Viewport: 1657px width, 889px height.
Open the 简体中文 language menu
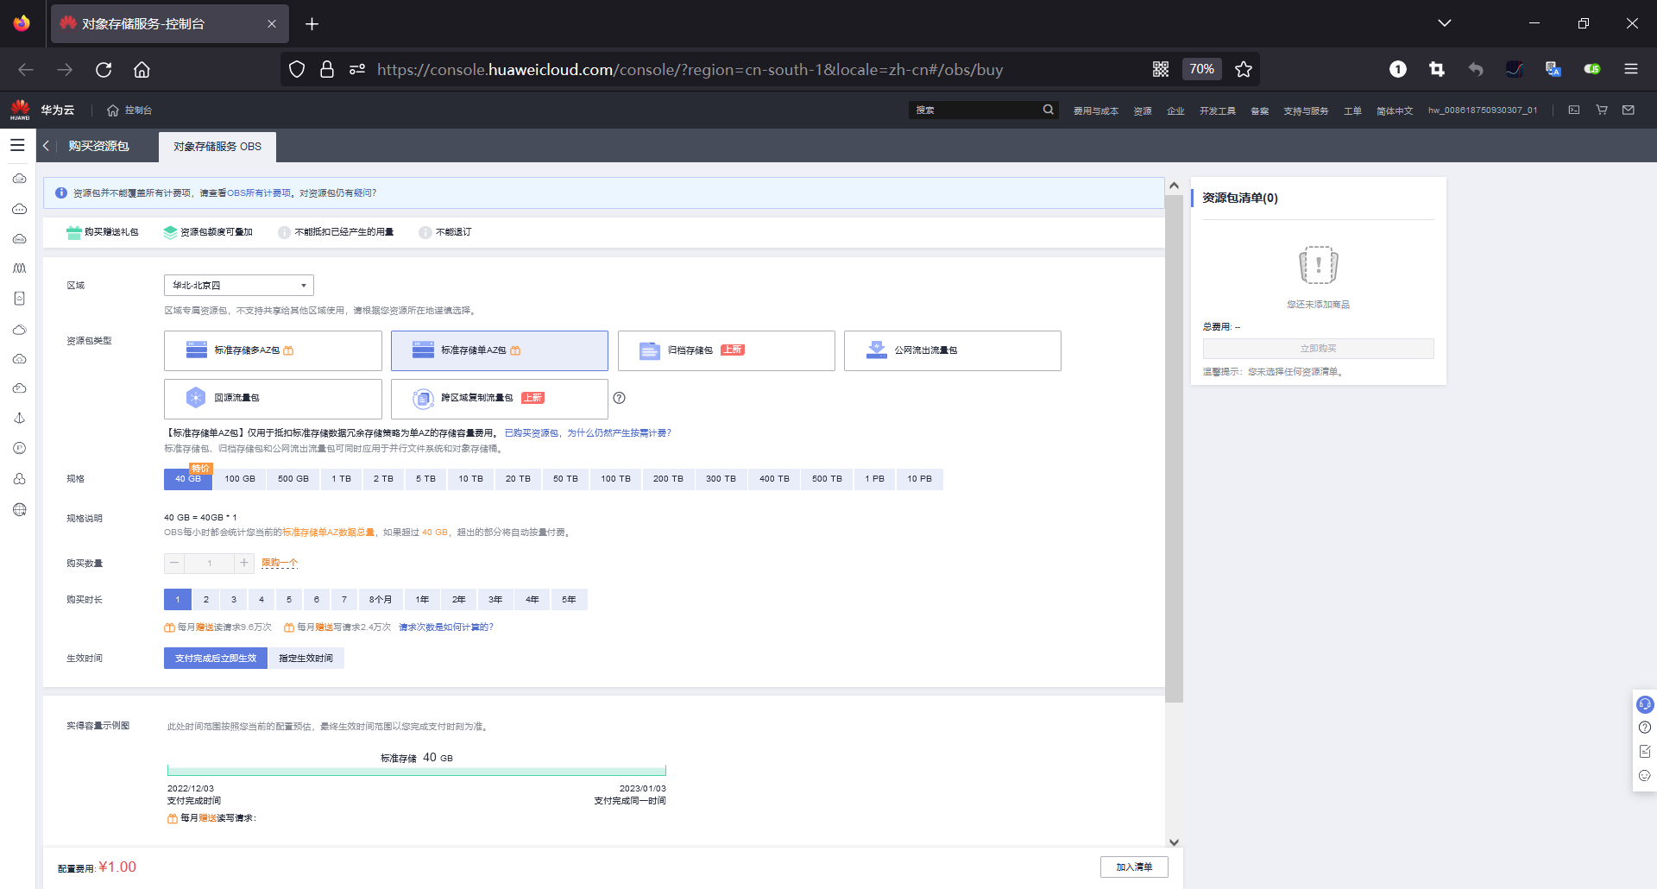coord(1395,110)
